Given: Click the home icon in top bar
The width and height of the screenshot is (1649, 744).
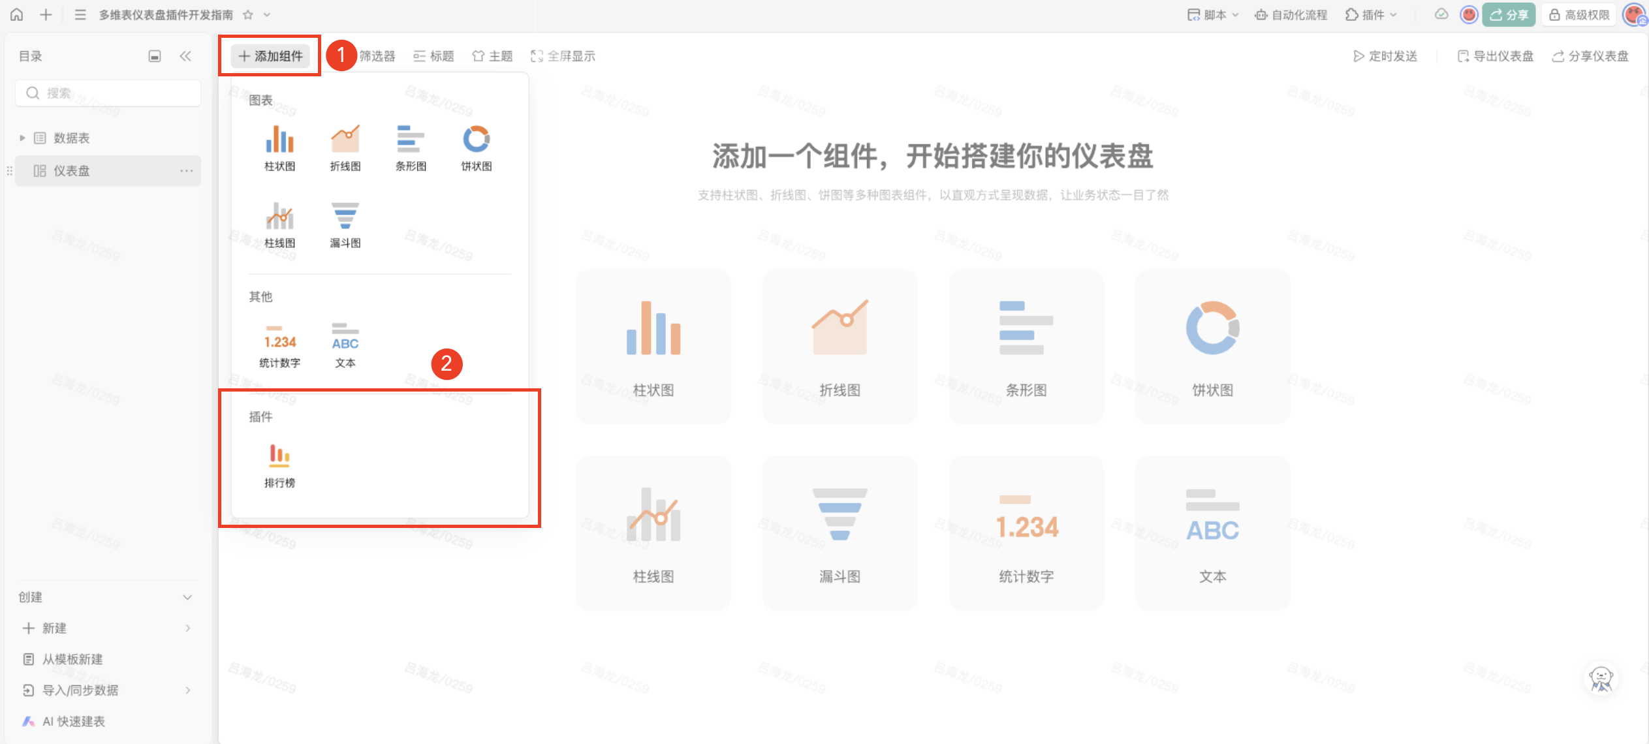Looking at the screenshot, I should [x=17, y=14].
